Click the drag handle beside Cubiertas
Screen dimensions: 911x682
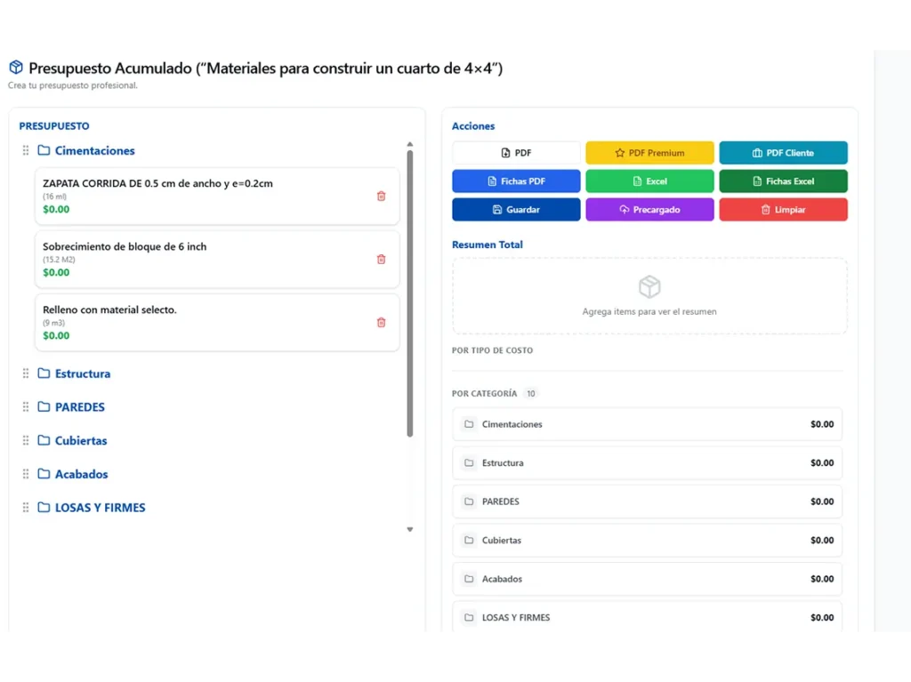(x=26, y=441)
